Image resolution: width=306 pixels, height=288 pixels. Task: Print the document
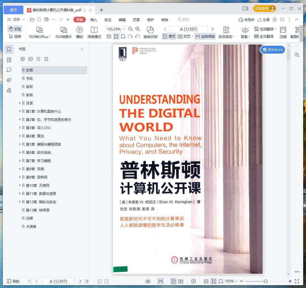point(46,20)
